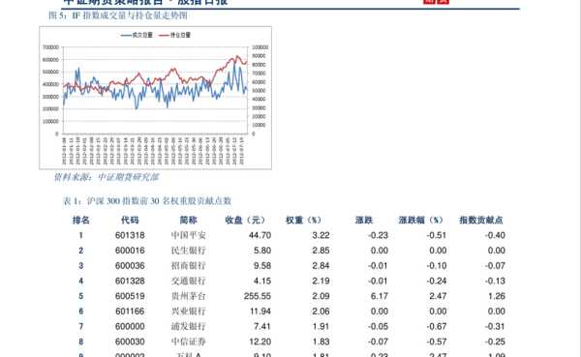Click stock code 601166

(x=130, y=312)
